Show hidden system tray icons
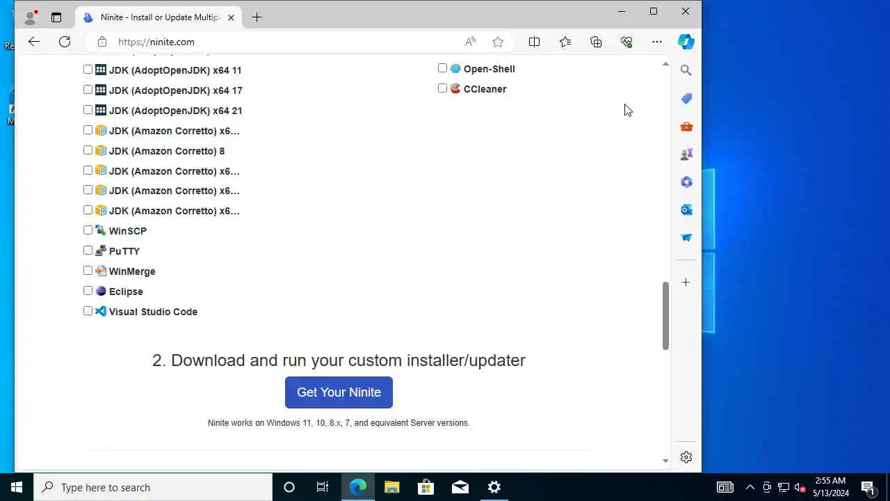 tap(750, 487)
